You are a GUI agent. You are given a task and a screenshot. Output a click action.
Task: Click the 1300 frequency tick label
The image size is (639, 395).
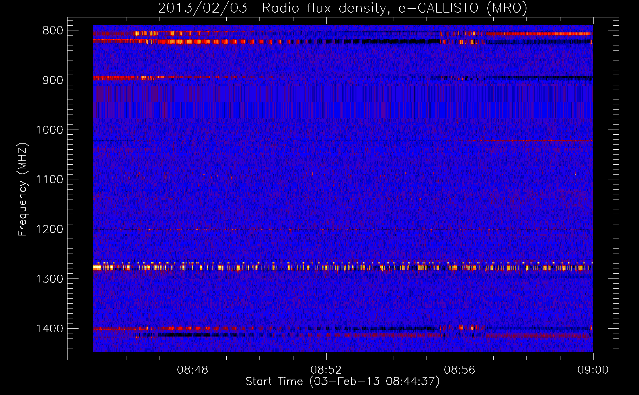coord(49,279)
